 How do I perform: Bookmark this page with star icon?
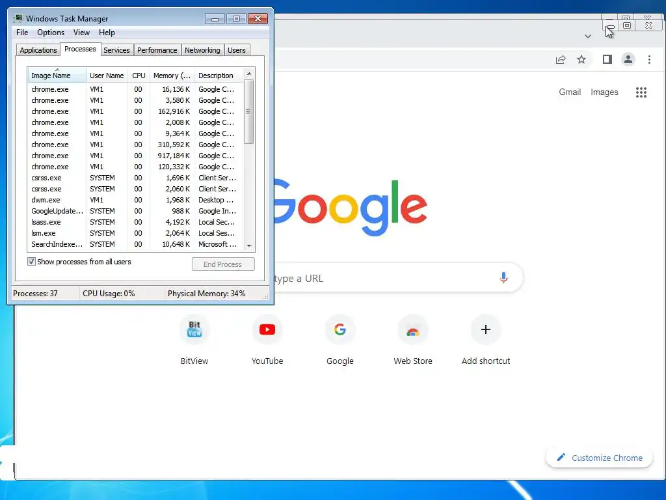pos(581,59)
